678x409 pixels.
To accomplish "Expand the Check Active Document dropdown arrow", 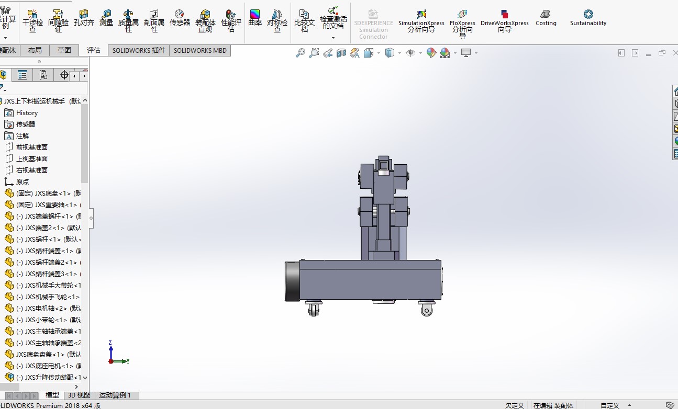I will tap(333, 38).
